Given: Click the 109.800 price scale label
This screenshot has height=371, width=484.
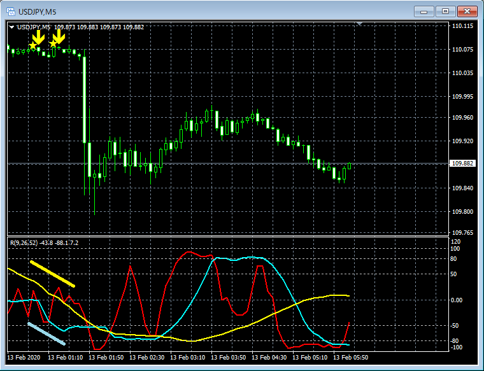Looking at the screenshot, I should (x=462, y=212).
